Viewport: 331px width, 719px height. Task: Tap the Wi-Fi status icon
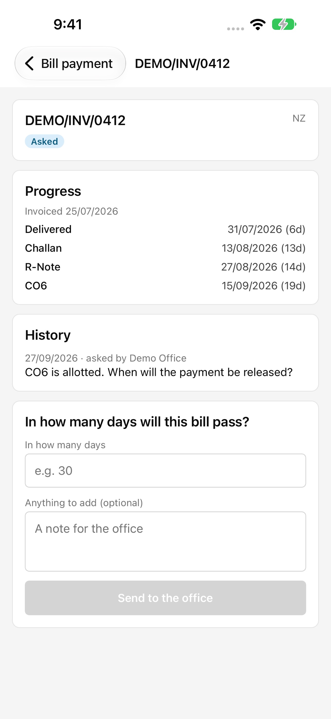pyautogui.click(x=258, y=24)
